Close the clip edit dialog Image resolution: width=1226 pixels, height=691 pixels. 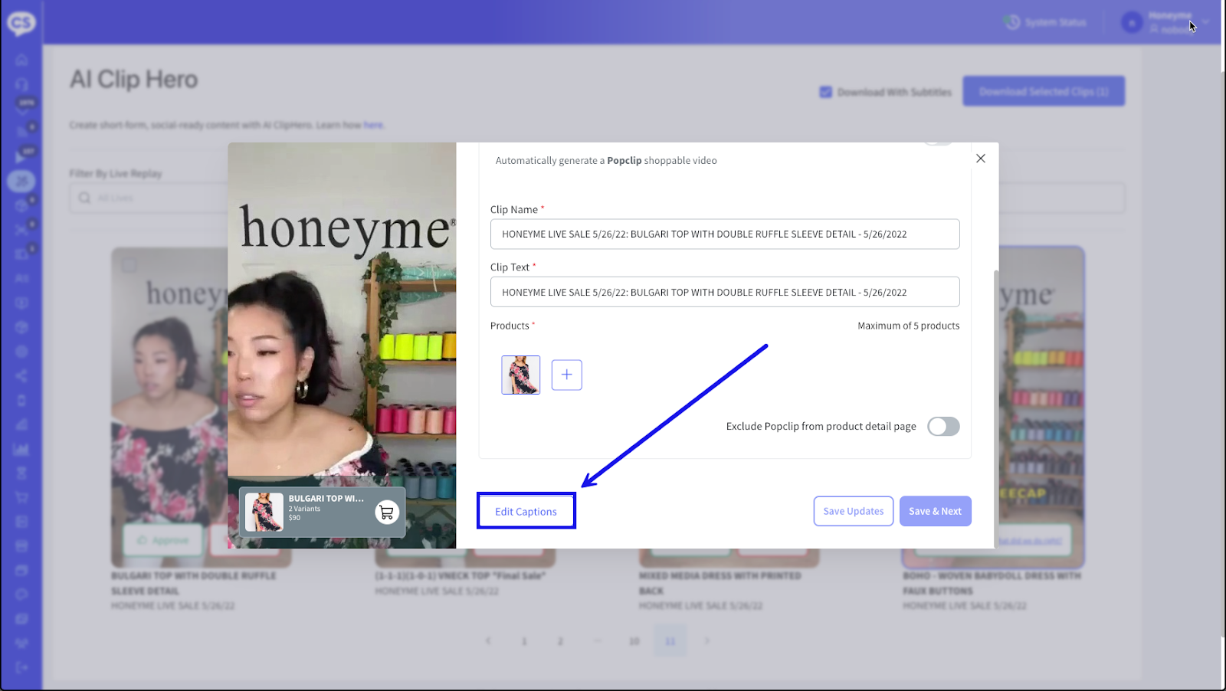980,159
